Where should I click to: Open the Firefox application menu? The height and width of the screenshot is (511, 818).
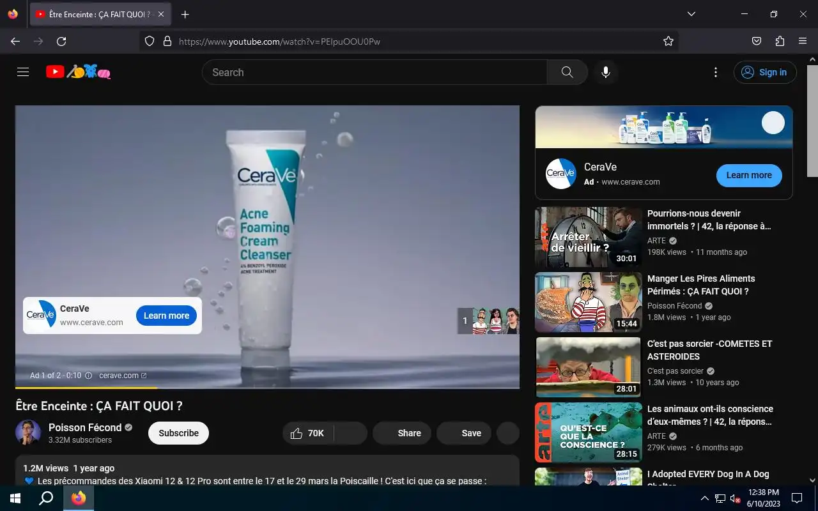pyautogui.click(x=803, y=41)
